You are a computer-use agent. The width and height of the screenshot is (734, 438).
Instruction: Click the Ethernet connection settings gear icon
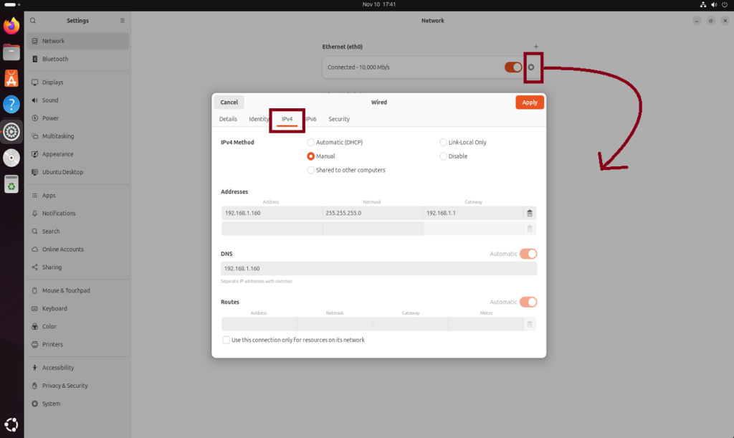531,67
